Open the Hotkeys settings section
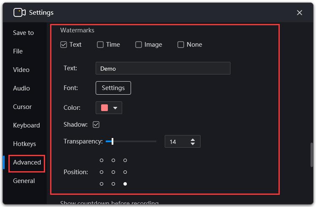316x207 pixels. click(x=24, y=144)
